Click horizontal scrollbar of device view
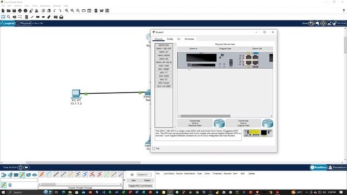 (x=205, y=116)
